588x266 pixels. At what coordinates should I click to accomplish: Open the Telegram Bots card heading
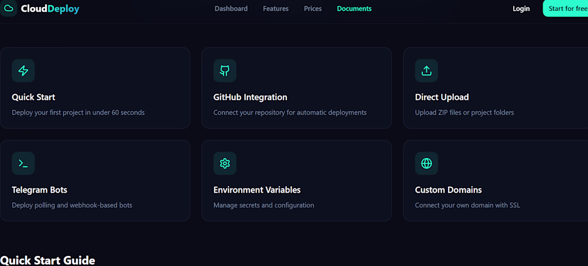click(40, 190)
